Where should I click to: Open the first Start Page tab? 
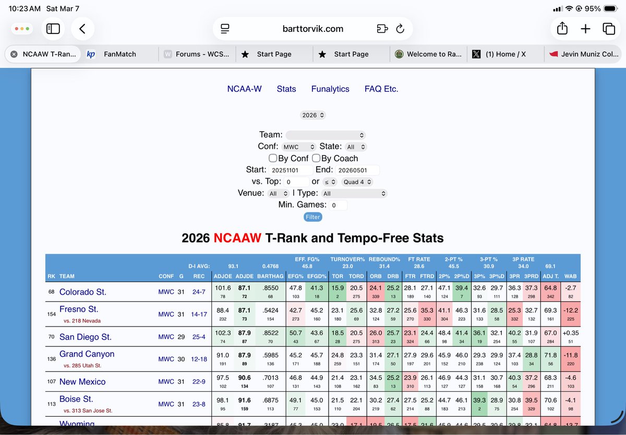[x=274, y=54]
